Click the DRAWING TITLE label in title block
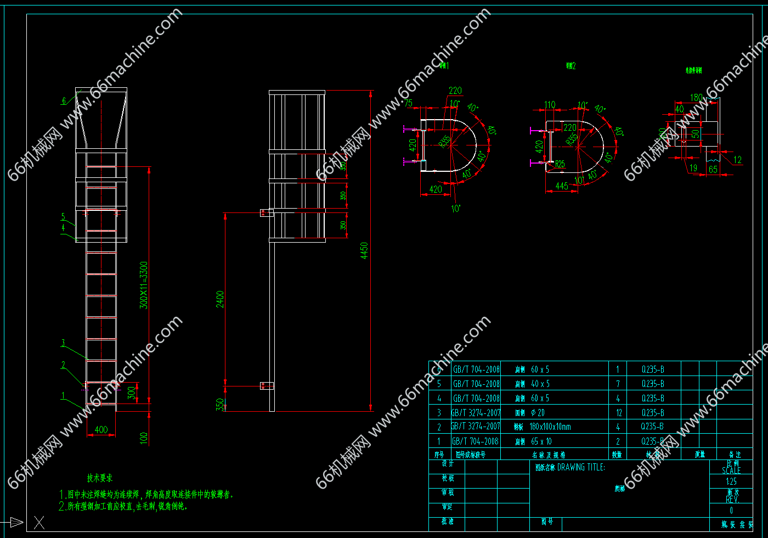This screenshot has height=538, width=768. pos(581,467)
